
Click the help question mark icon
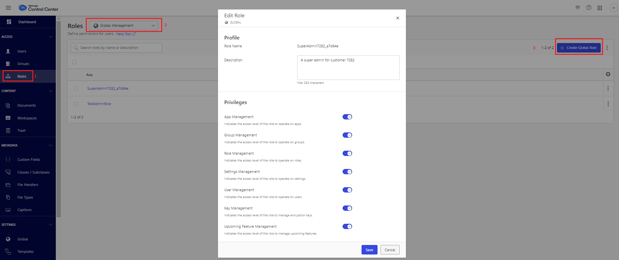pyautogui.click(x=589, y=8)
